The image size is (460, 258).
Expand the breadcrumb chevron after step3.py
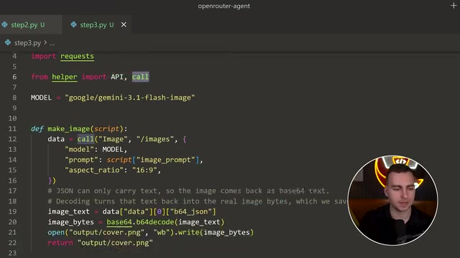point(45,43)
